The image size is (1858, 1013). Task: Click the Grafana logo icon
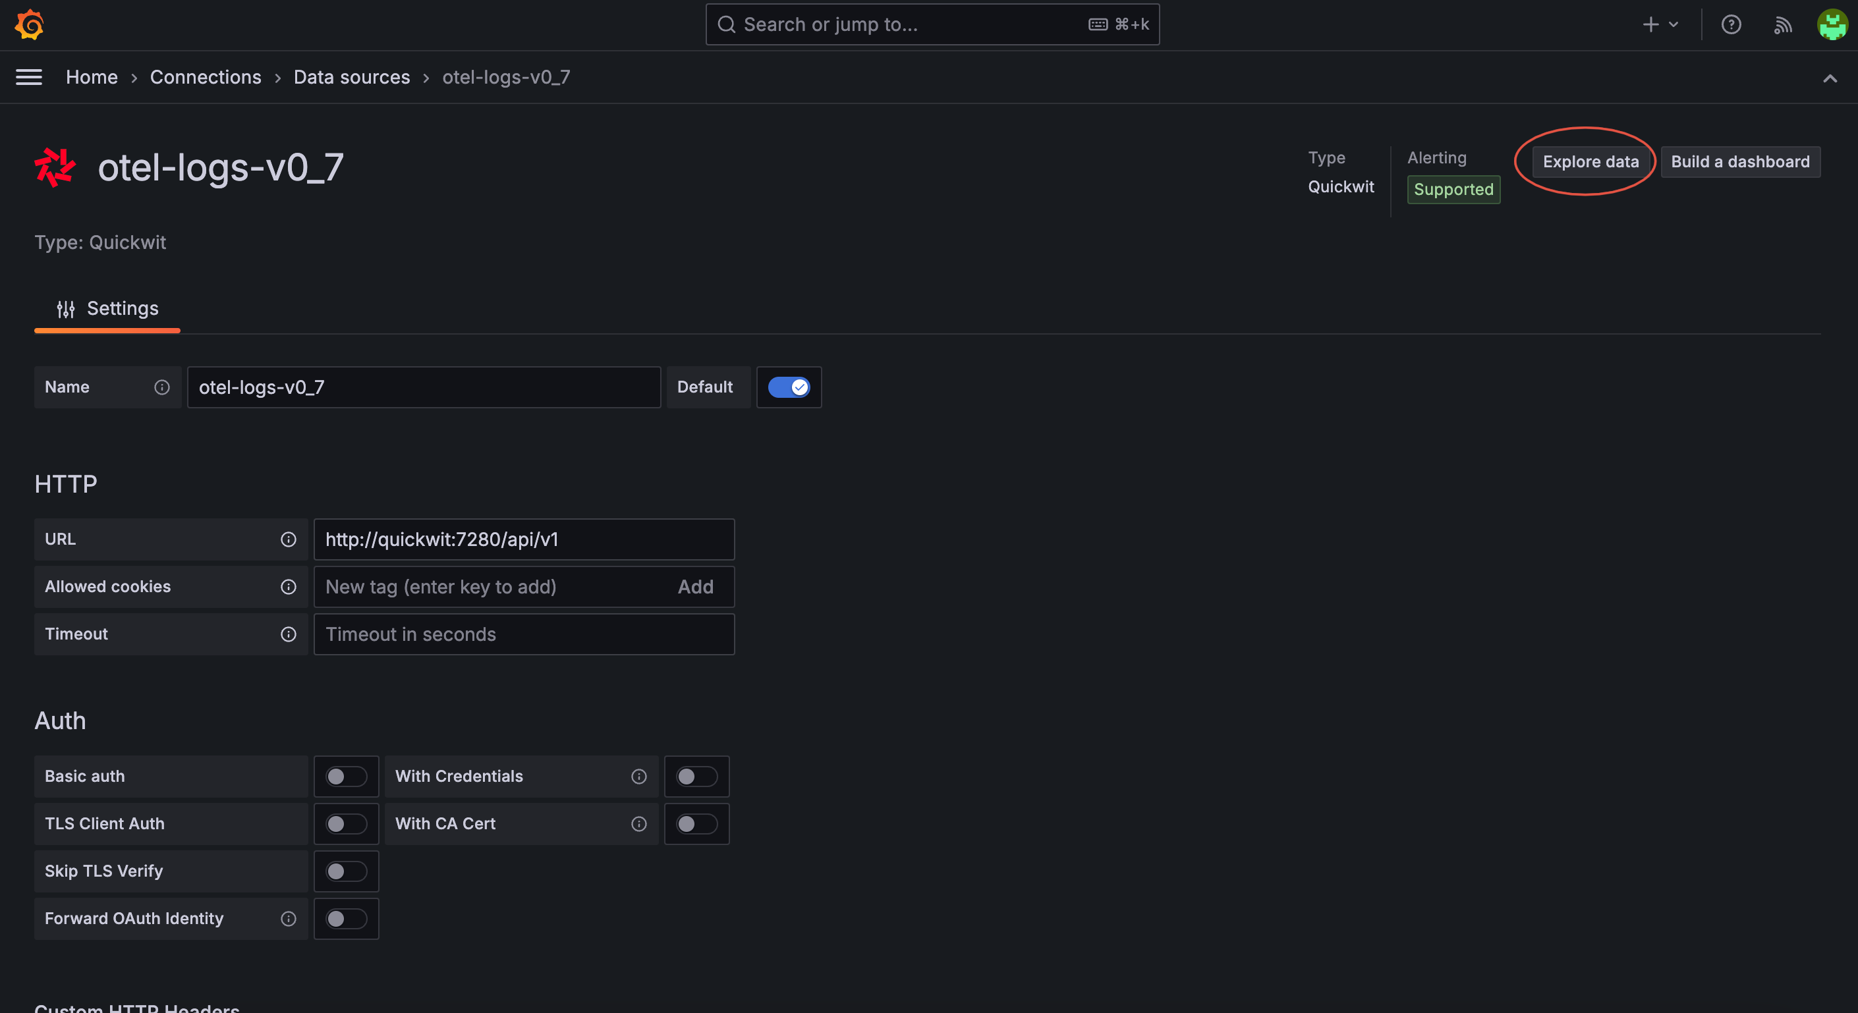pyautogui.click(x=30, y=24)
